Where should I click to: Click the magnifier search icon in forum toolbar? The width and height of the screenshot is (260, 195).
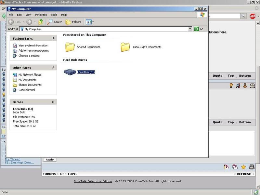(x=238, y=85)
